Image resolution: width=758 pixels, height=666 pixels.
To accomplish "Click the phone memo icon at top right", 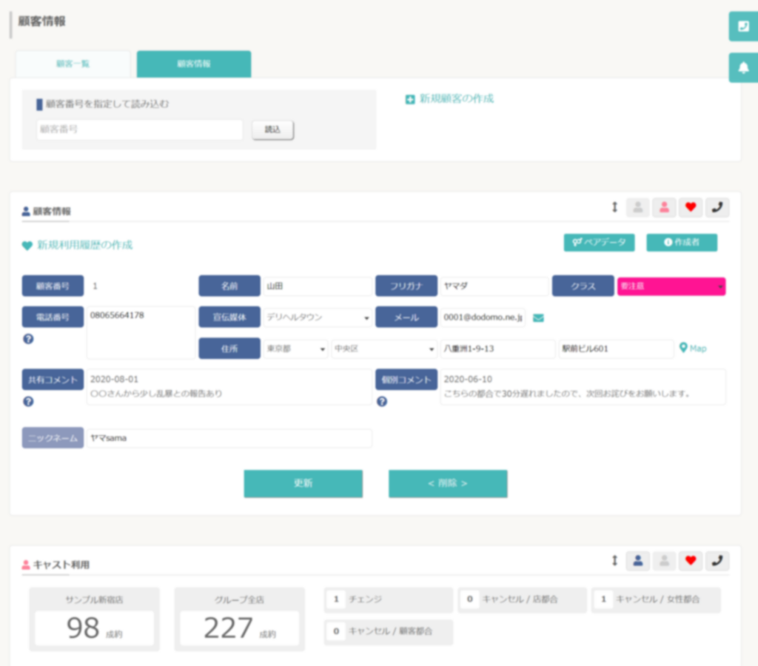I will point(743,26).
